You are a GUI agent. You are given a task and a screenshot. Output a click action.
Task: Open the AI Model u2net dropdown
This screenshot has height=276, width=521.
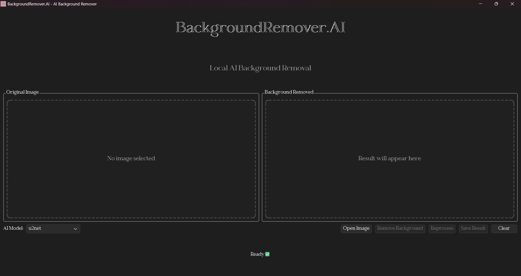click(x=53, y=229)
